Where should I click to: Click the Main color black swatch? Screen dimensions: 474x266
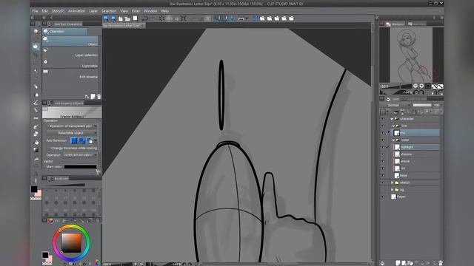81,166
